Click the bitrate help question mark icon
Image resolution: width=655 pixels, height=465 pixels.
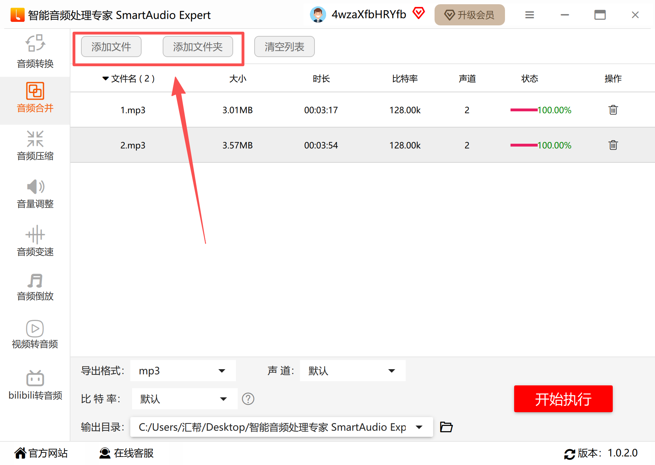(x=248, y=399)
